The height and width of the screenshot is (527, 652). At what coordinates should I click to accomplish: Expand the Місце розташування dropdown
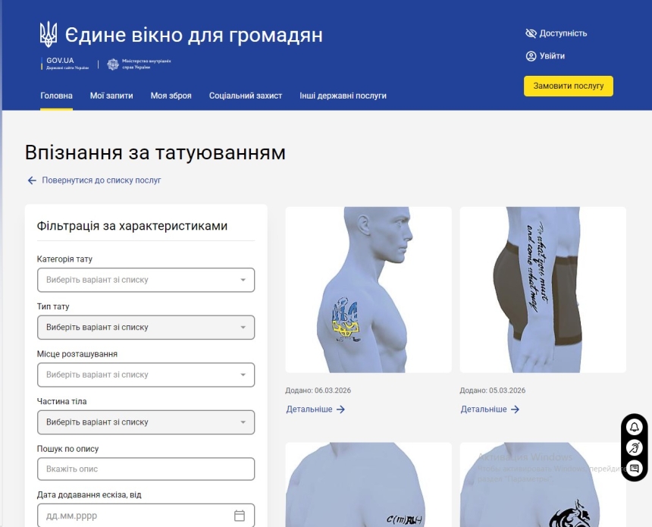pyautogui.click(x=146, y=375)
